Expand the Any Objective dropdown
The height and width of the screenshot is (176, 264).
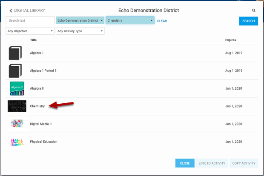(x=30, y=31)
